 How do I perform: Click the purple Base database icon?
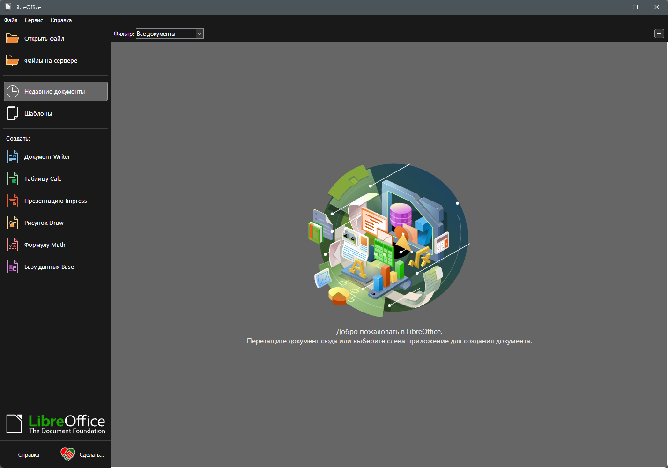[13, 267]
